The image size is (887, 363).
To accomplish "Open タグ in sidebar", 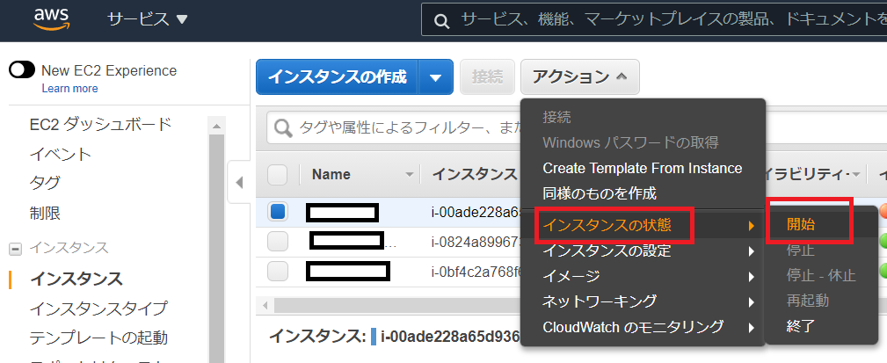I will 45,183.
